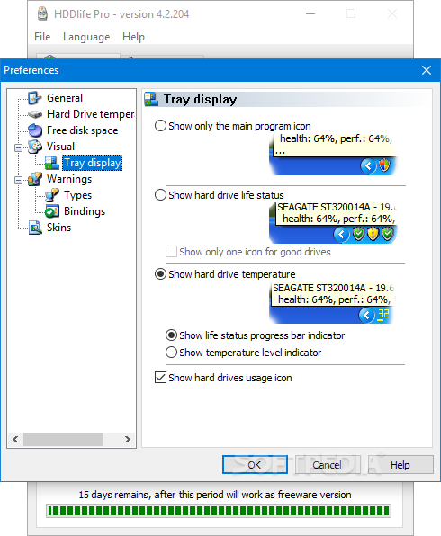Screen dimensions: 441x536
Task: Click the tree scrollbar left arrow
Action: [x=15, y=439]
